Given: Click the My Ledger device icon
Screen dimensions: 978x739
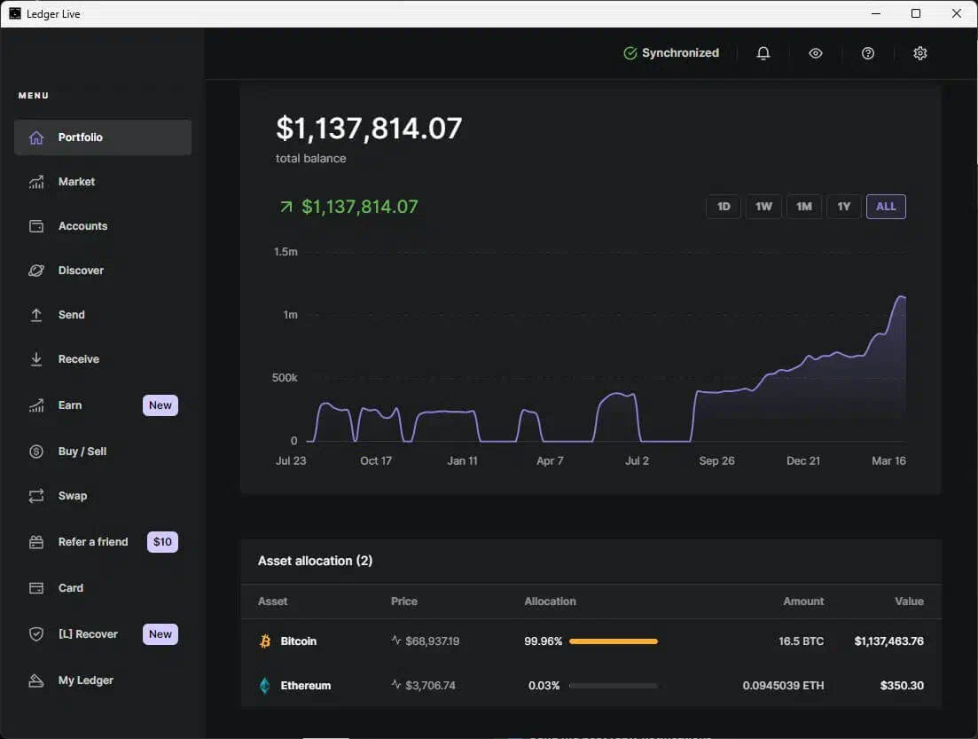Looking at the screenshot, I should (x=36, y=680).
